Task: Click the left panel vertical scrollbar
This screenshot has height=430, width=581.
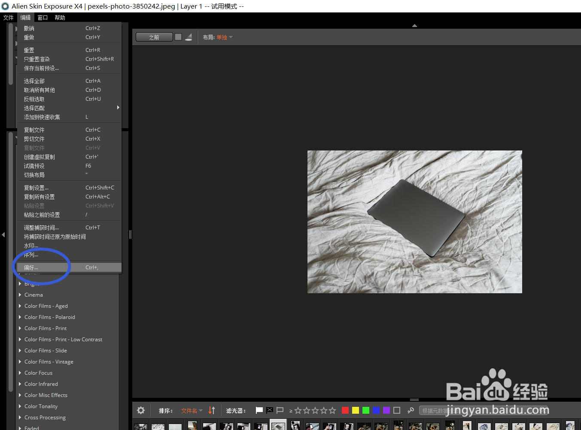Action: click(x=11, y=262)
